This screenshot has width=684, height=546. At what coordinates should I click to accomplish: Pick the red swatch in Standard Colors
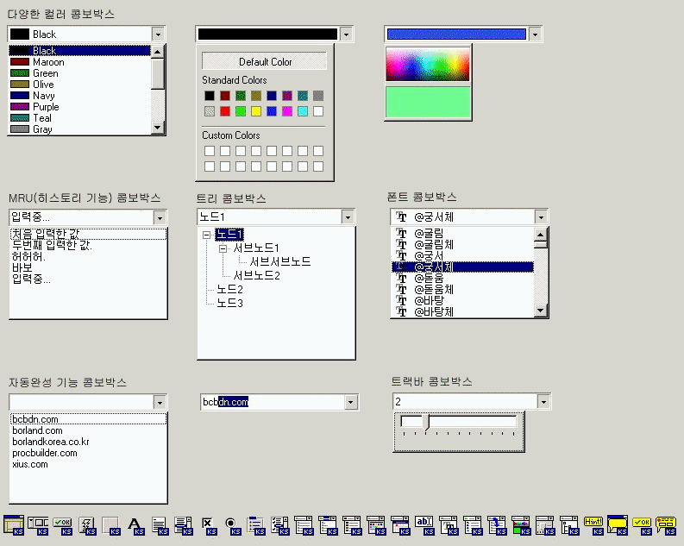tap(225, 111)
